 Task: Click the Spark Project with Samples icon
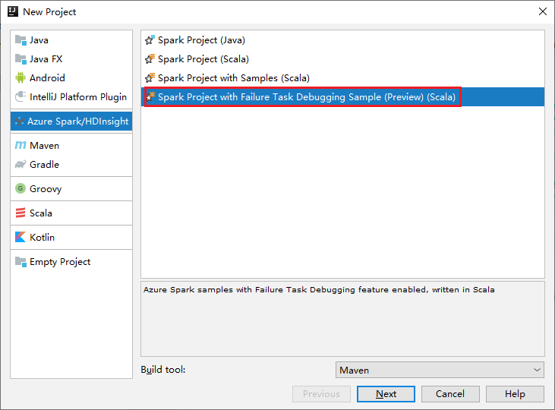pyautogui.click(x=150, y=77)
